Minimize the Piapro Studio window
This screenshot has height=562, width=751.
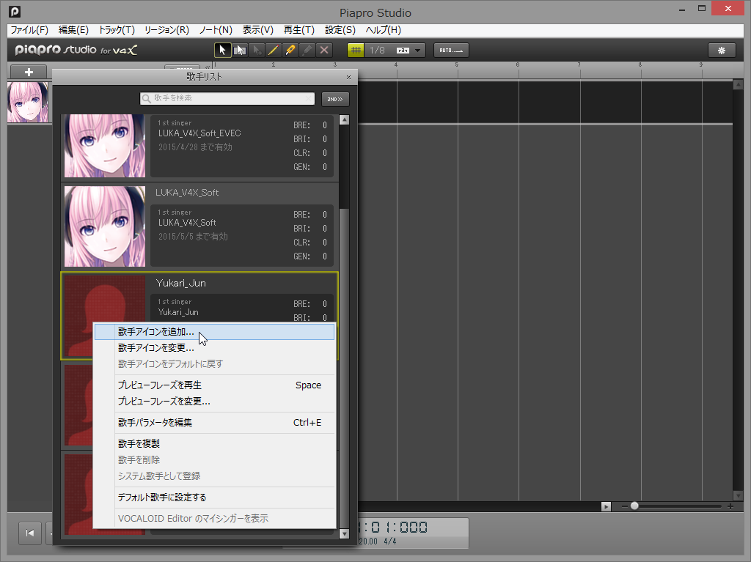pyautogui.click(x=682, y=9)
